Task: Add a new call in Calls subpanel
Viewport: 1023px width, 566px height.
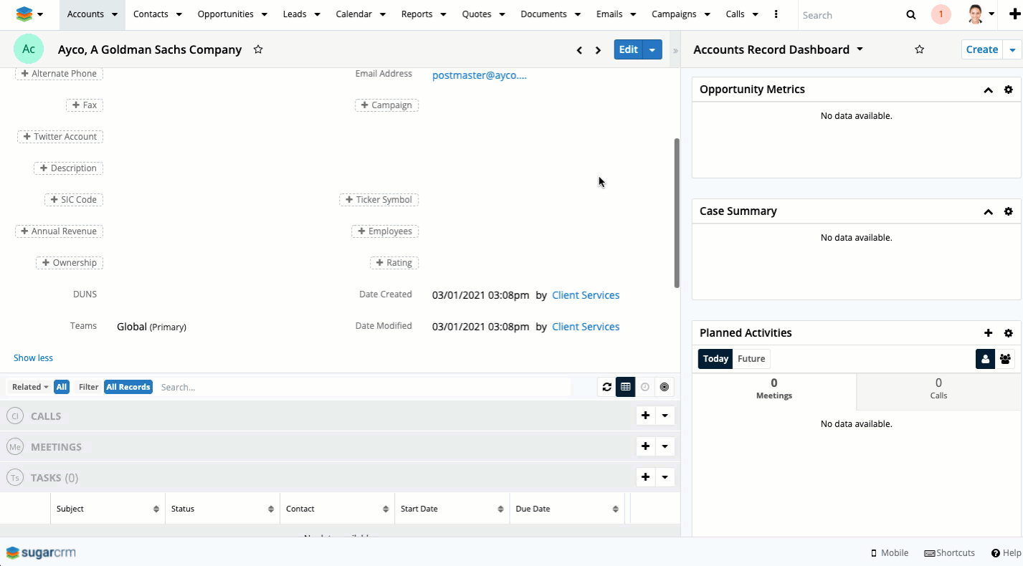Action: (646, 416)
